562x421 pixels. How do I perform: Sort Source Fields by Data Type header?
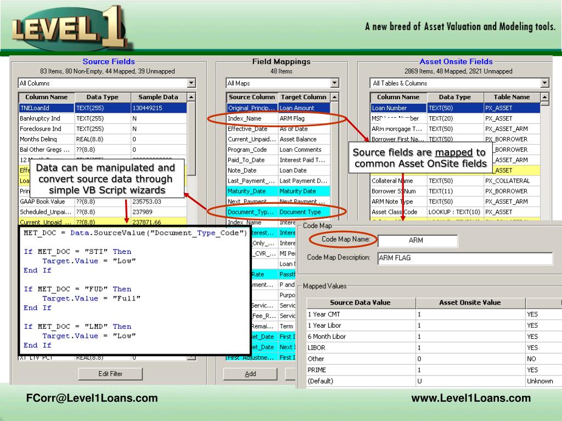[x=103, y=97]
